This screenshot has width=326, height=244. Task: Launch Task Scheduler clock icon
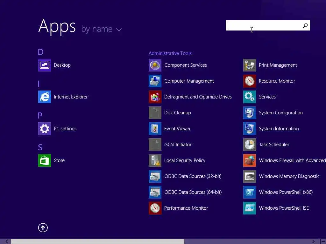[x=250, y=145]
